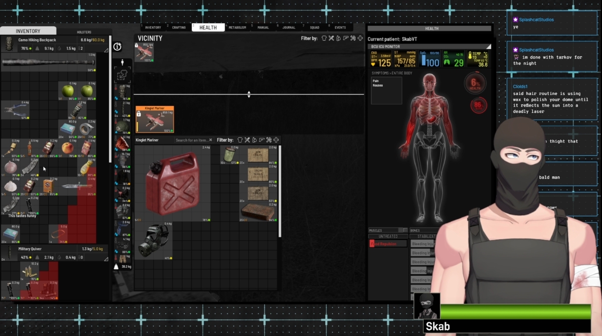The image size is (602, 336).
Task: Toggle weapon filter in Vicinity header
Action: 346,38
